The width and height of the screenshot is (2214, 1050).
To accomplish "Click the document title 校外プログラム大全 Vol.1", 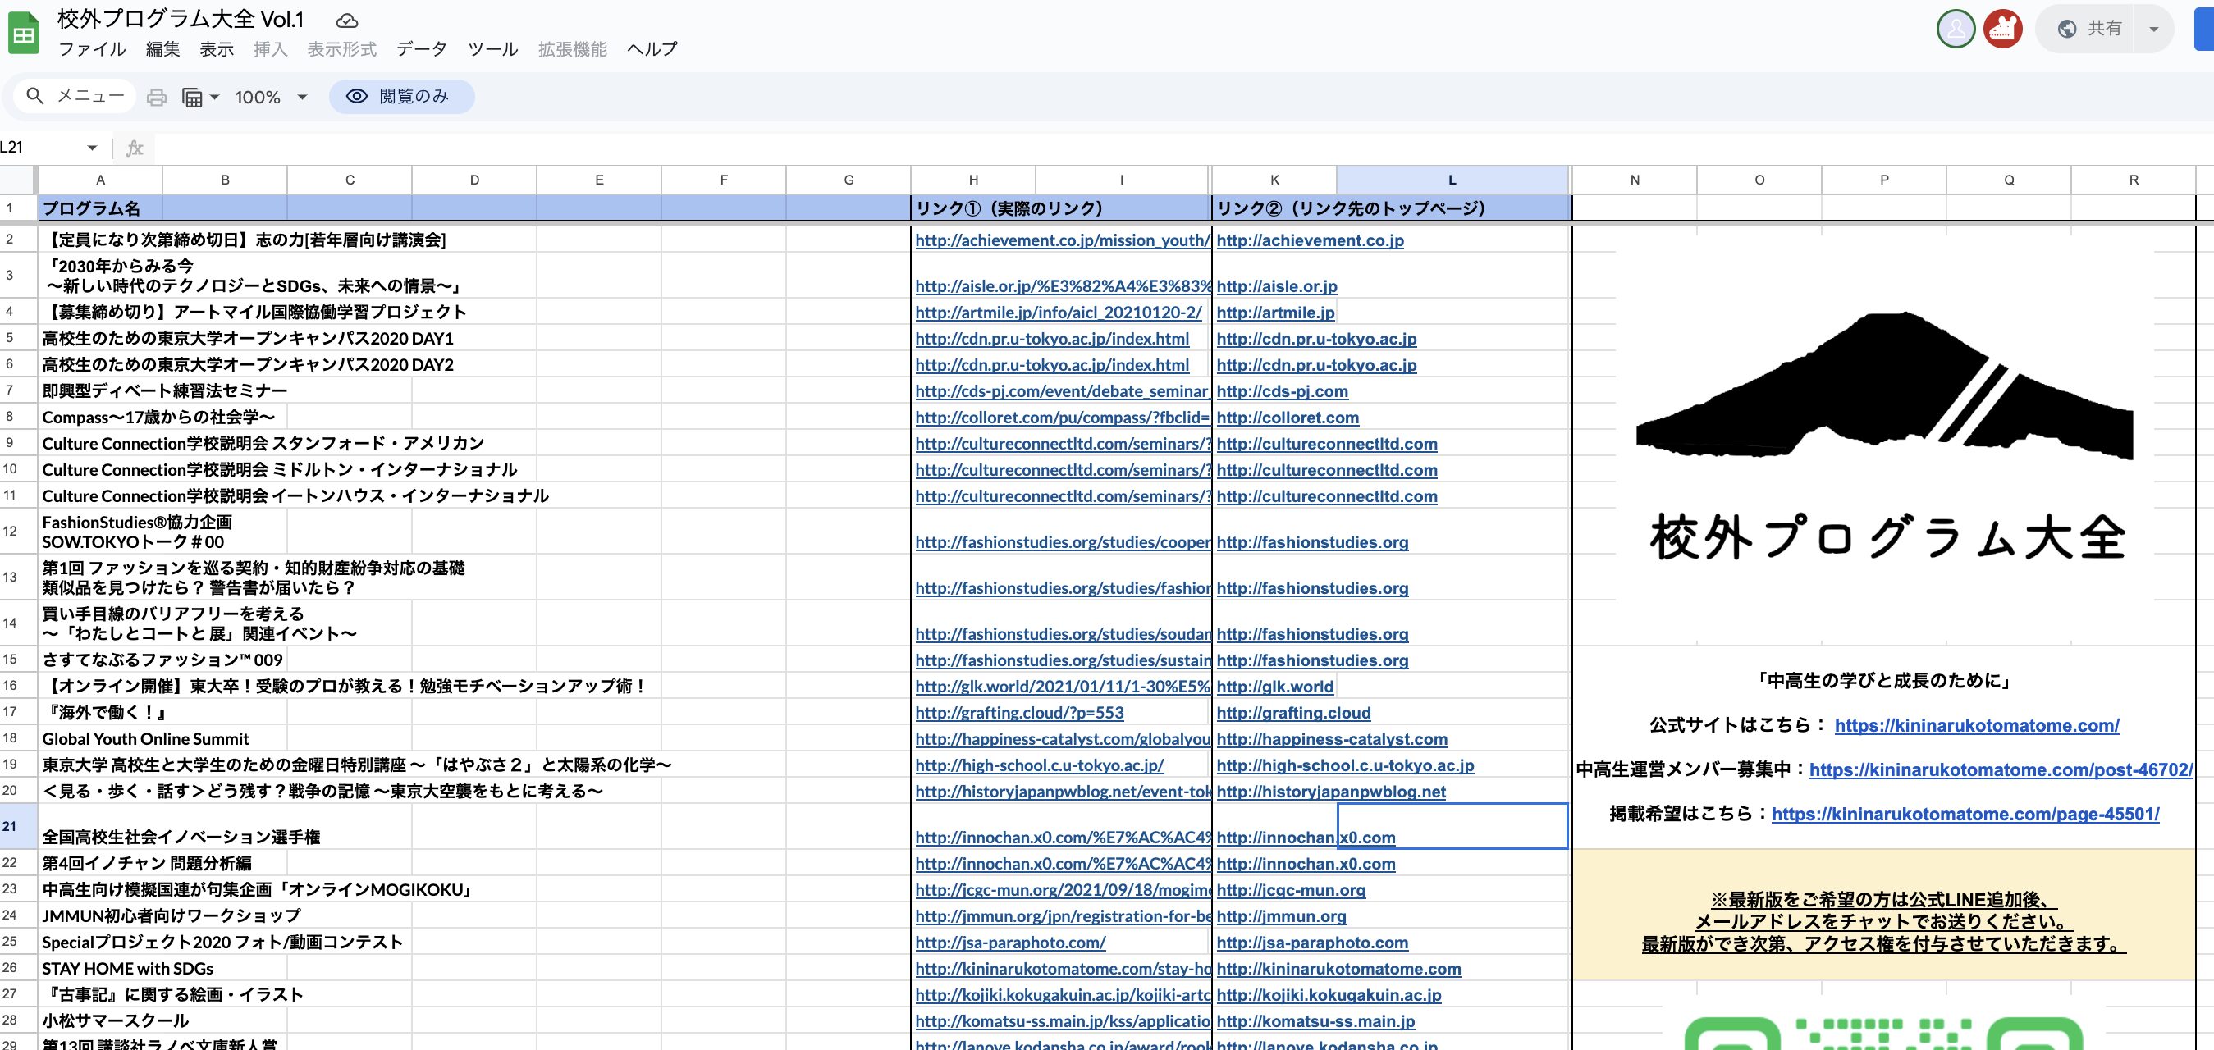I will point(181,19).
